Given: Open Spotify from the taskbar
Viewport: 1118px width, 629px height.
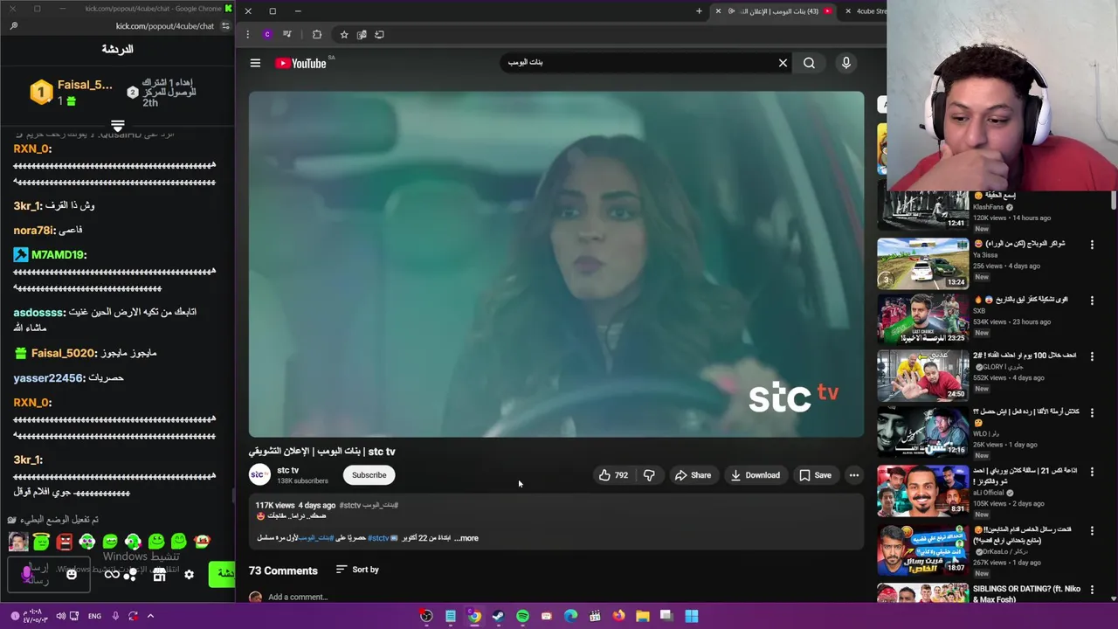Looking at the screenshot, I should point(522,616).
